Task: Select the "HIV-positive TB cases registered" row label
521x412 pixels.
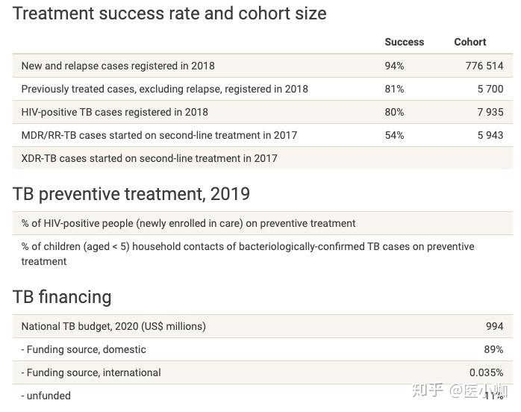Action: click(114, 112)
